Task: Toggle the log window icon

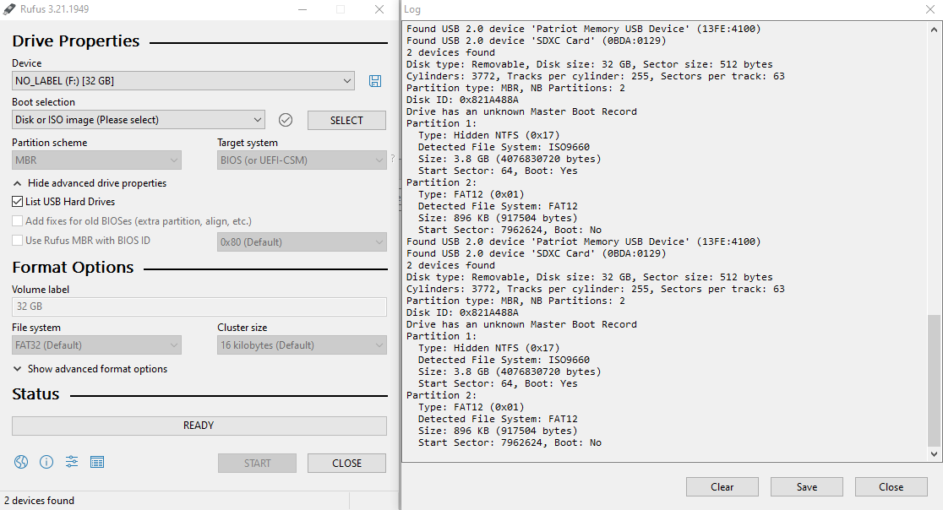Action: (97, 462)
